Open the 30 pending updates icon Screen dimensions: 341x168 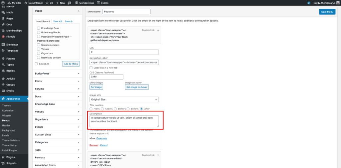click(x=49, y=3)
